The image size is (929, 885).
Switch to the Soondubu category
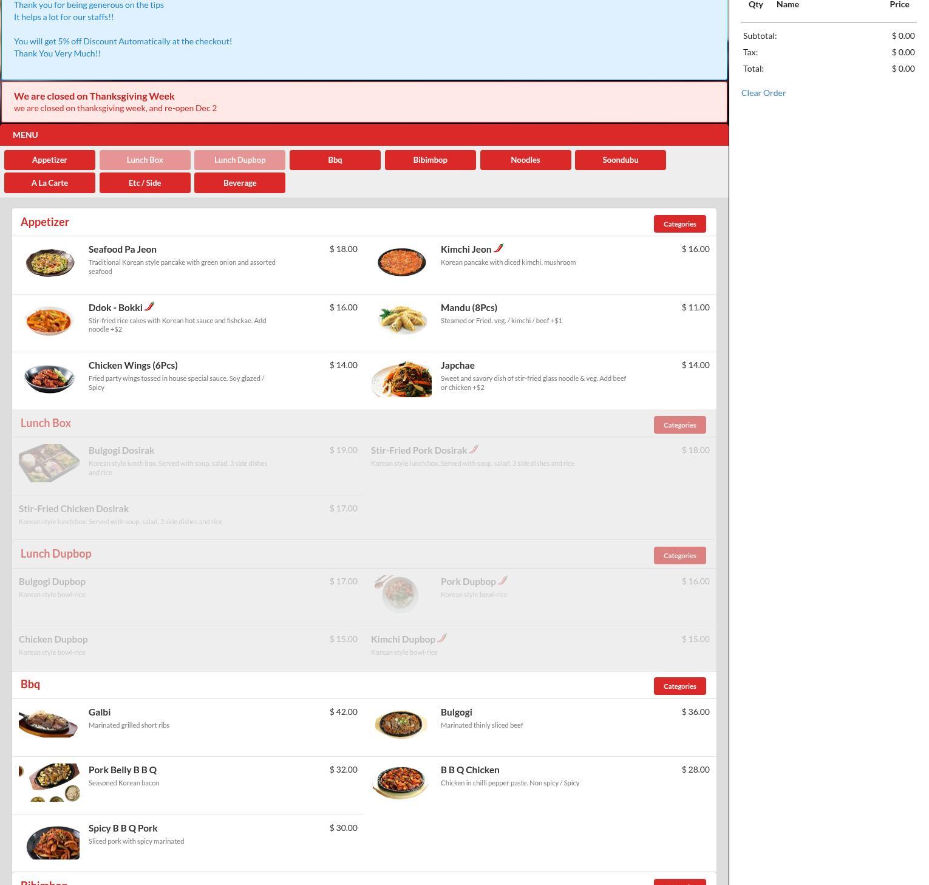(621, 160)
